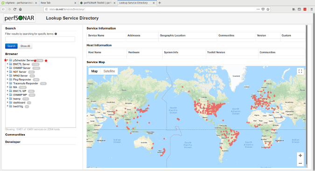Close the vSphere tab

pos(36,3)
